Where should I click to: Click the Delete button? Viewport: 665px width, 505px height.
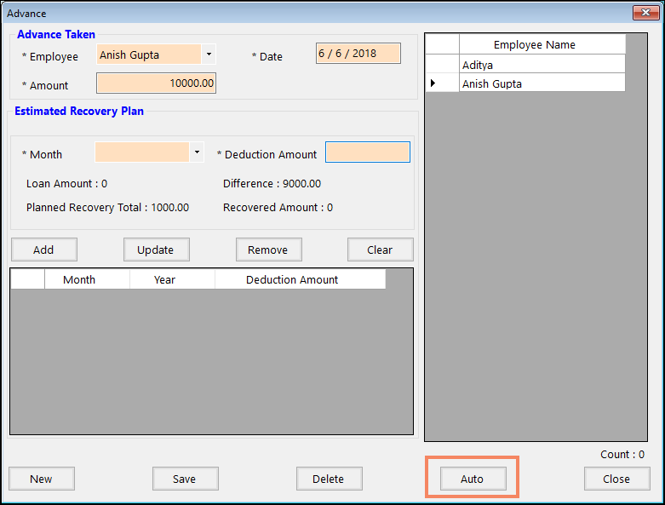coord(330,479)
